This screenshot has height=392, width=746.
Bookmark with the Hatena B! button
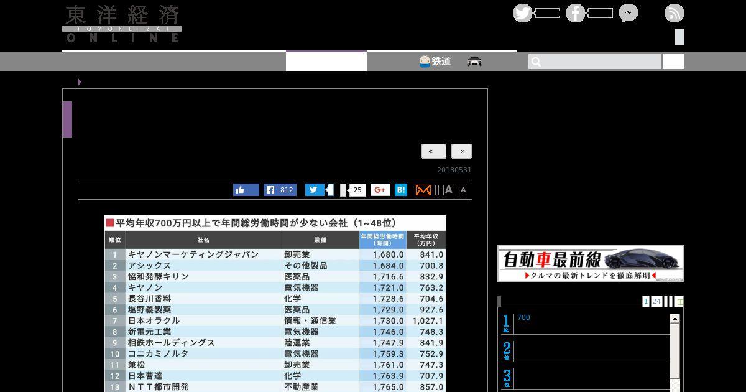[x=401, y=190]
